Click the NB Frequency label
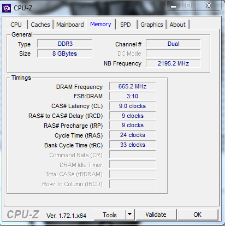This screenshot has width=225, height=226. click(x=122, y=63)
